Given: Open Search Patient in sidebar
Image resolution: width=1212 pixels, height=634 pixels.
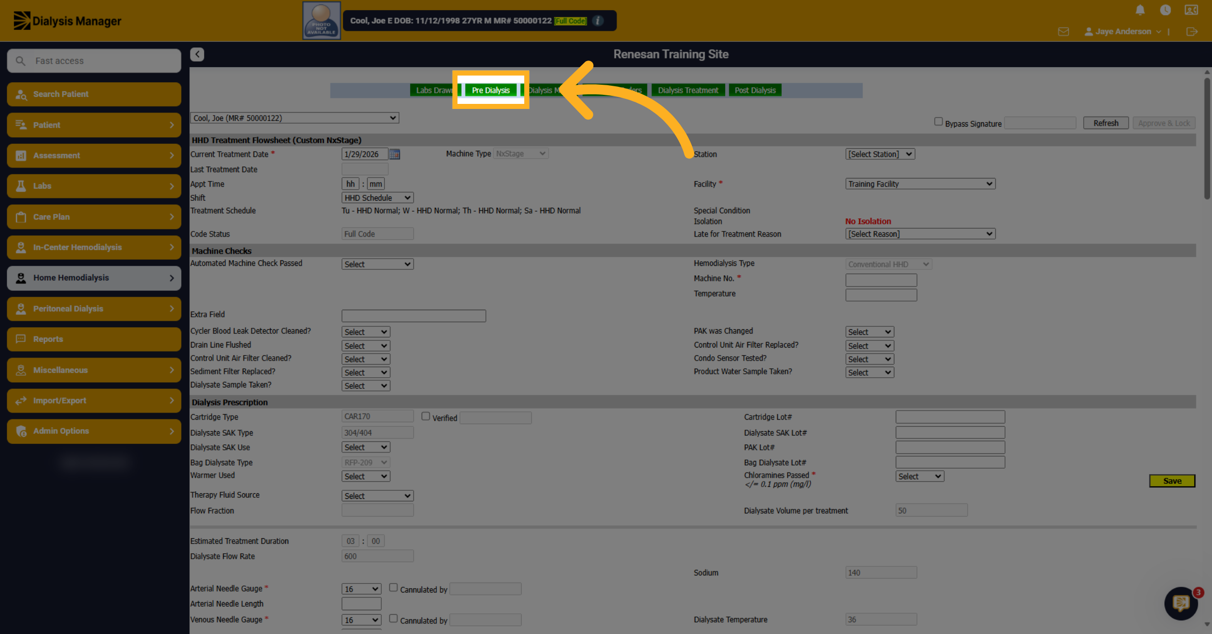Looking at the screenshot, I should (x=94, y=94).
